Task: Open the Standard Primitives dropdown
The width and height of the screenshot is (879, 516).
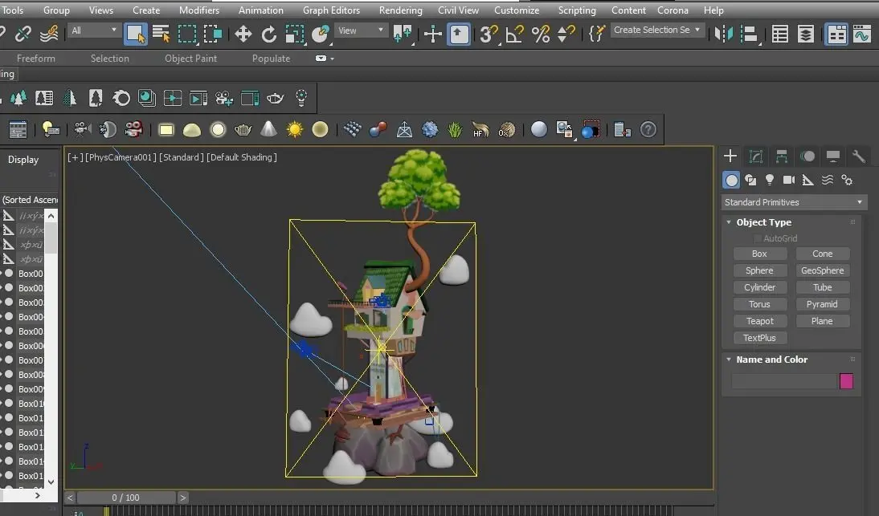Action: point(794,202)
